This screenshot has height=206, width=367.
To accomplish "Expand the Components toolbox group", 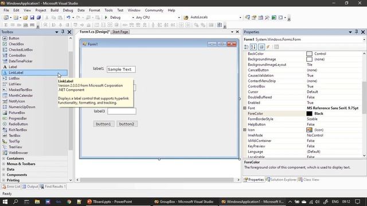I will coord(3,175).
